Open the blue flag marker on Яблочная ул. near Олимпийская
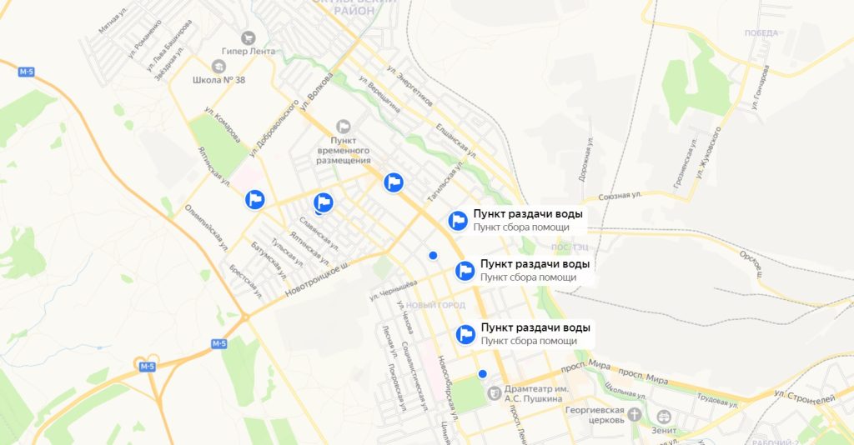This screenshot has height=445, width=854. [254, 200]
